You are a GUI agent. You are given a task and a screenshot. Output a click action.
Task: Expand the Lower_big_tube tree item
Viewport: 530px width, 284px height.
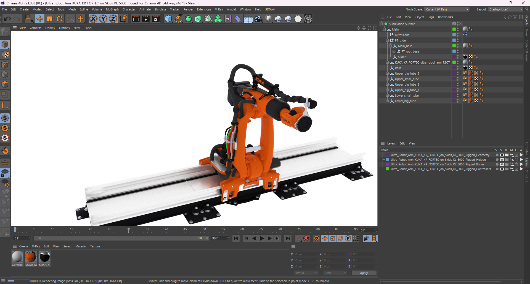click(x=388, y=101)
